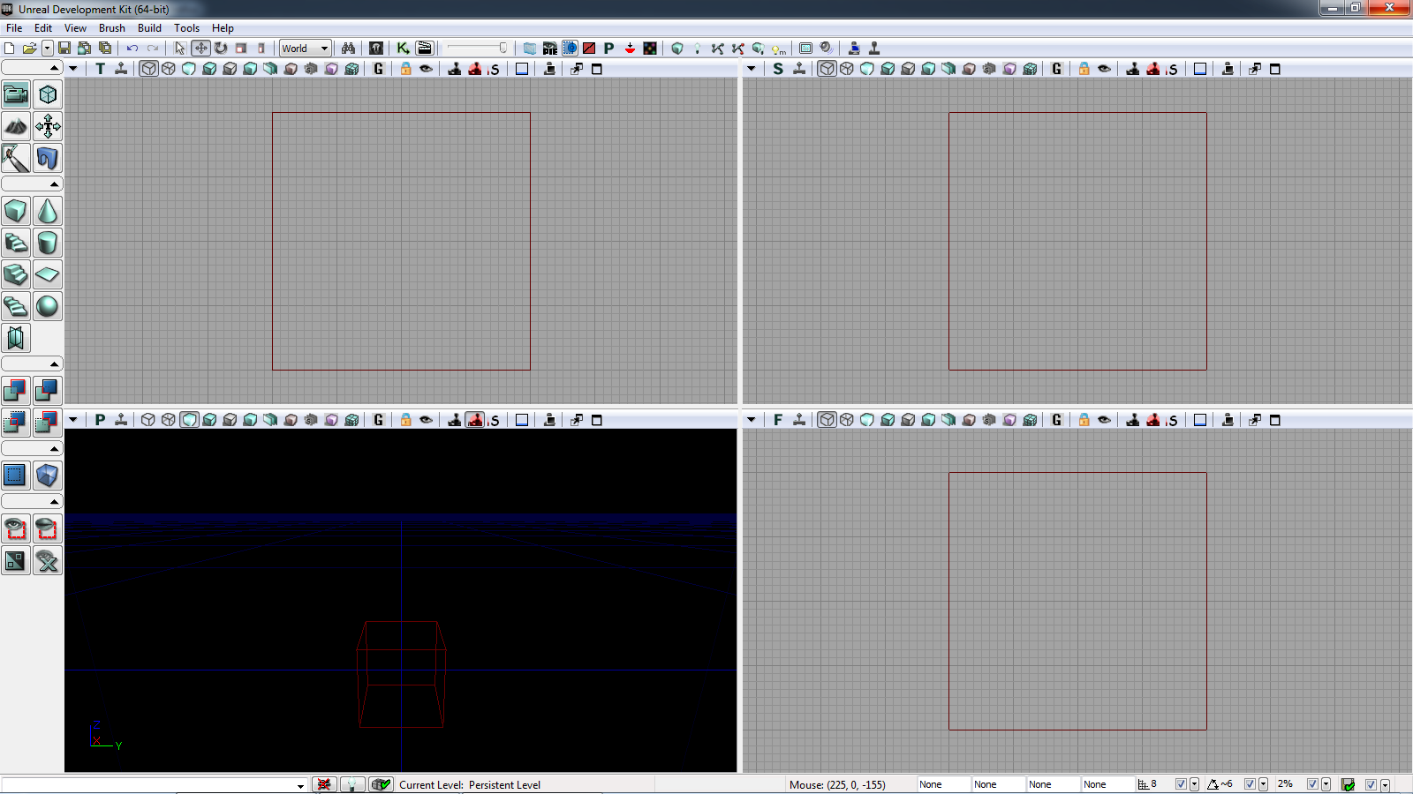Open the Brush menu

pos(112,28)
